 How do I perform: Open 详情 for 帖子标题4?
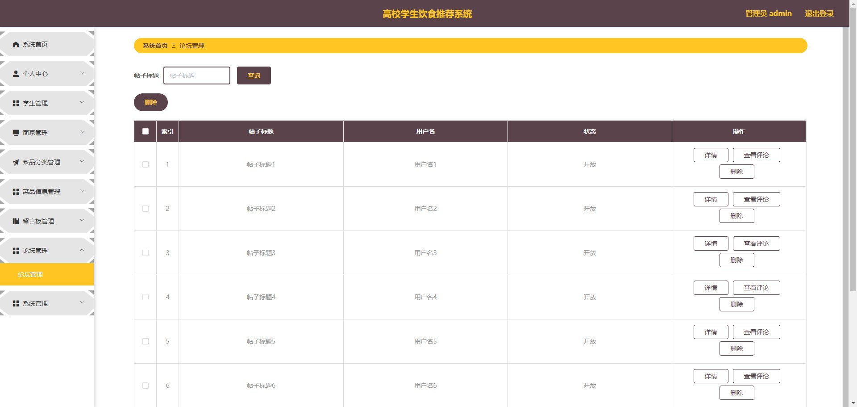click(711, 288)
